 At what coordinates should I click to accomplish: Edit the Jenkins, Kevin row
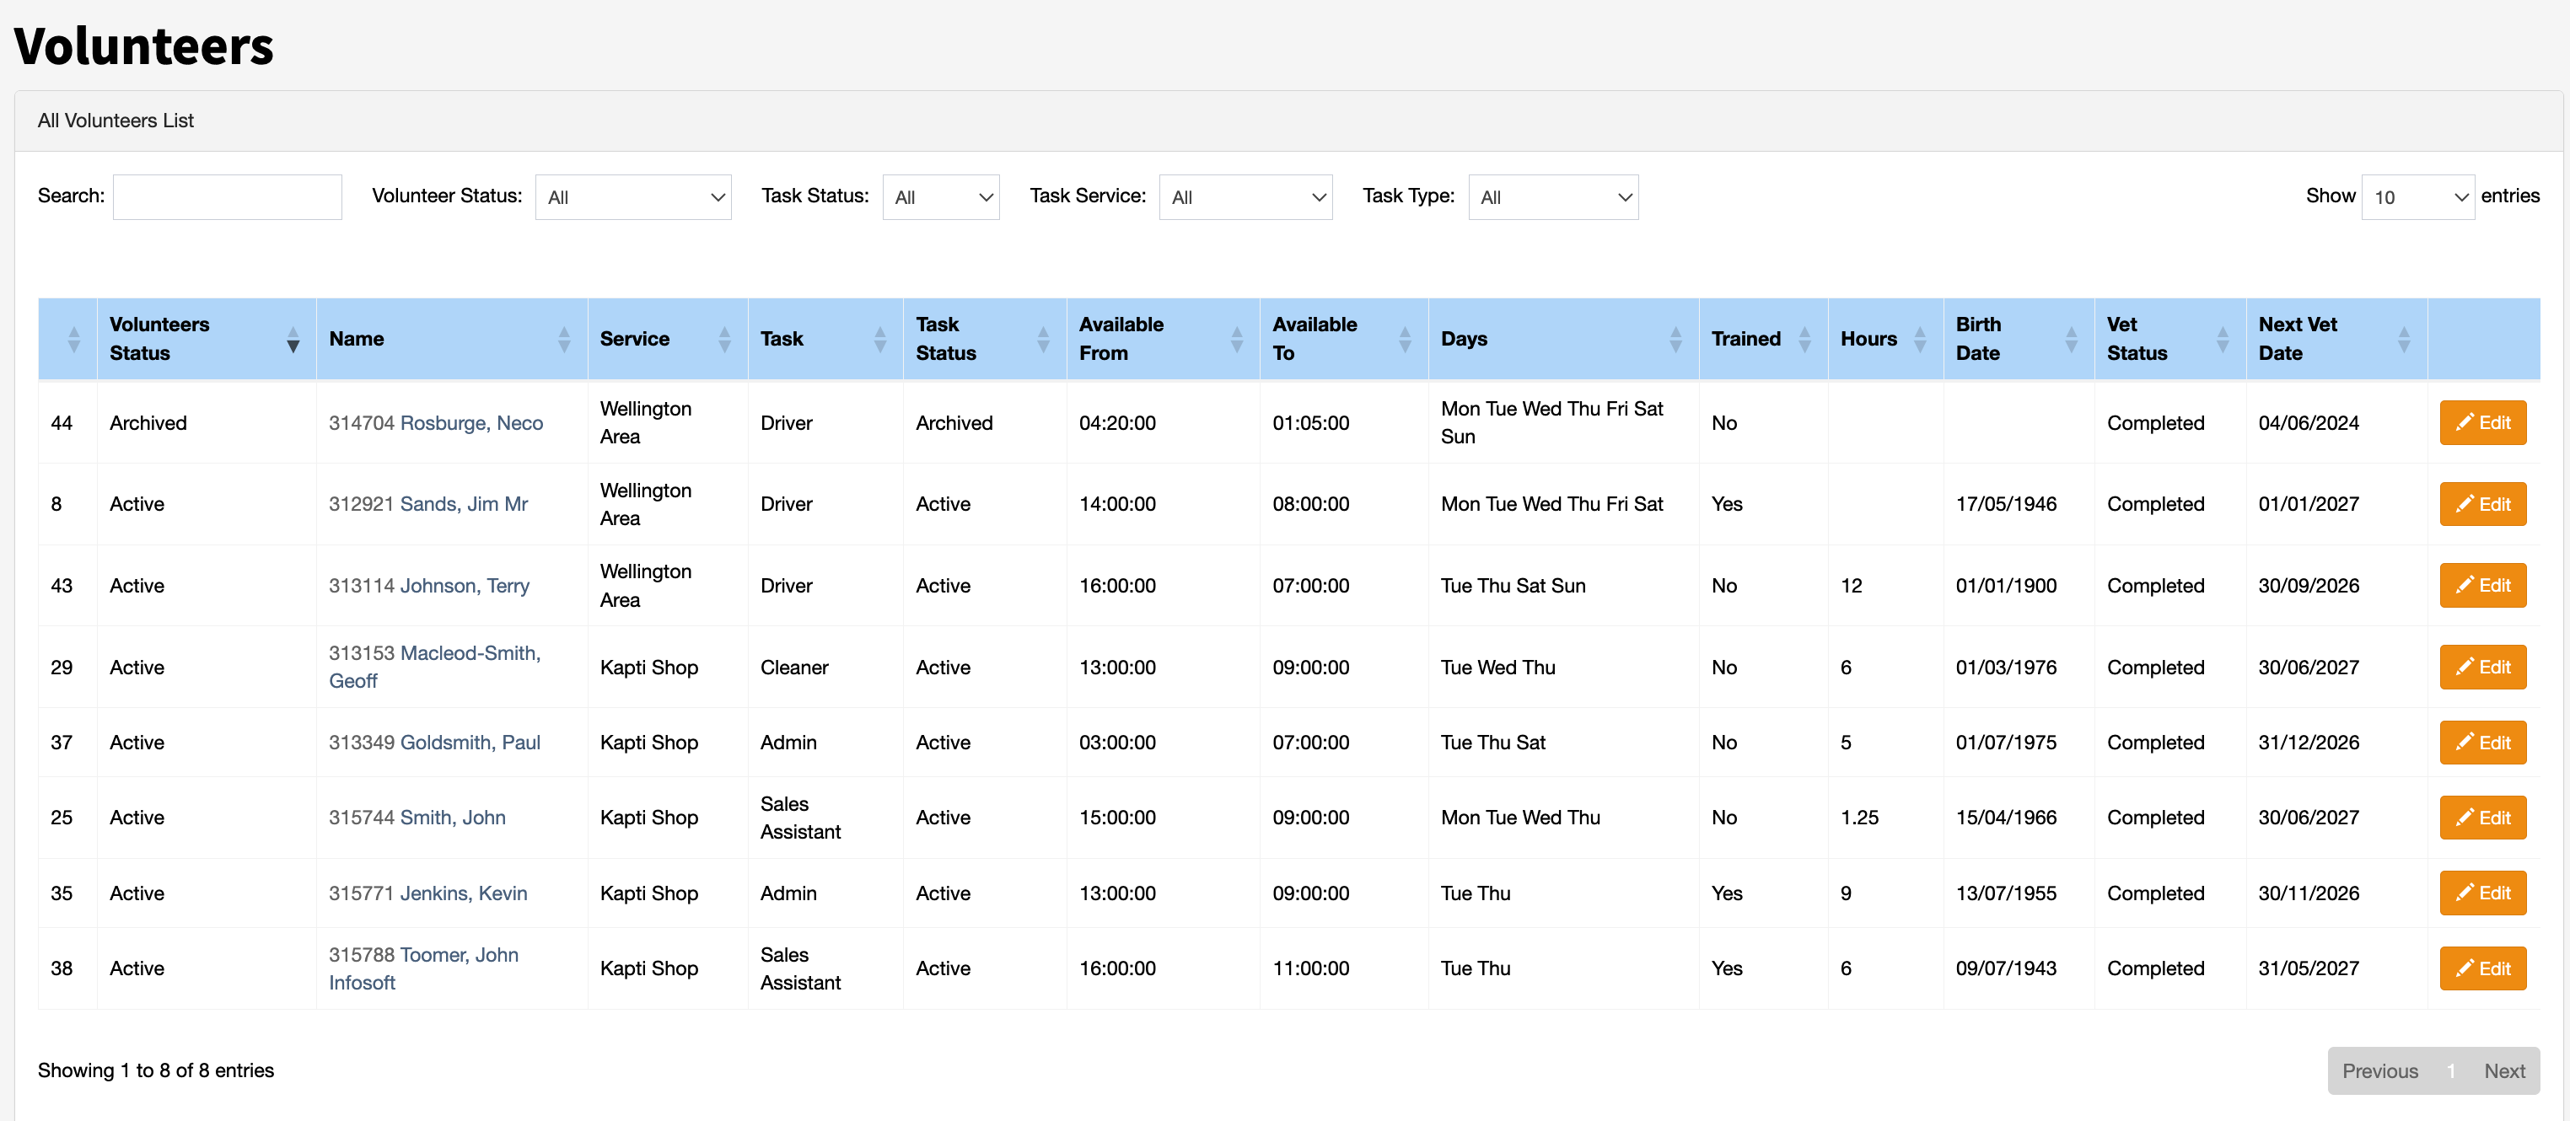click(2482, 893)
